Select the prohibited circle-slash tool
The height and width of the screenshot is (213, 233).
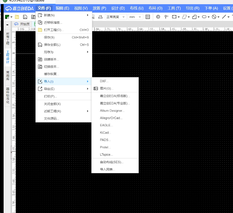pyautogui.click(x=214, y=17)
